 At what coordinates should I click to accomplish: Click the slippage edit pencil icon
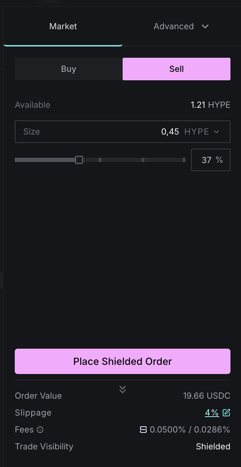click(x=226, y=412)
